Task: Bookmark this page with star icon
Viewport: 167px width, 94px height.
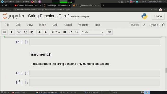Action: click(156, 10)
